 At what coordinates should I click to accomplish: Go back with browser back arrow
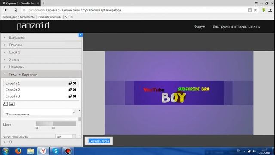6,10
